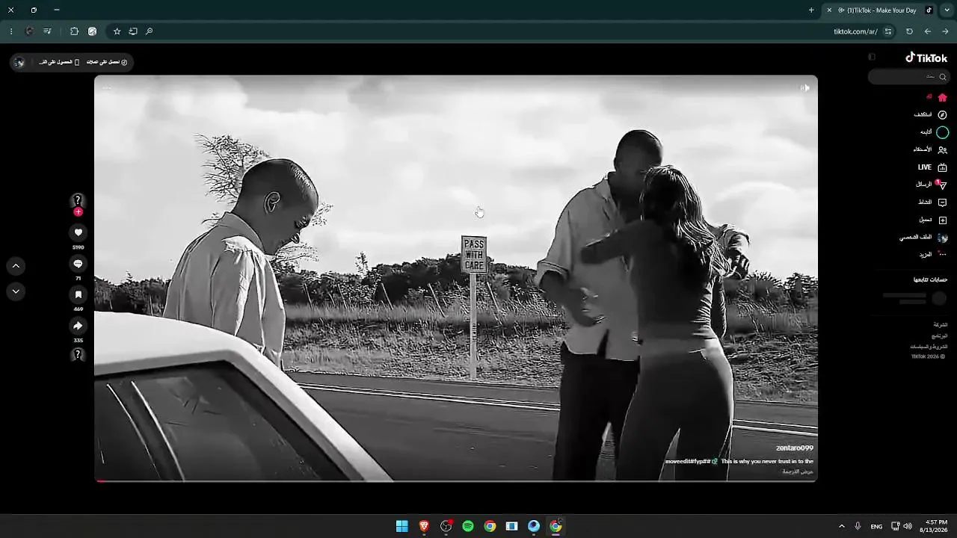Go to the next video with down arrow
Viewport: 957px width, 538px height.
16,291
